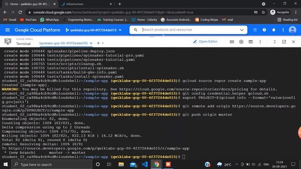Screen dimensions: 301x169
Task: Add a new Cloud Shell terminal tab
Action: pyautogui.click(x=98, y=43)
